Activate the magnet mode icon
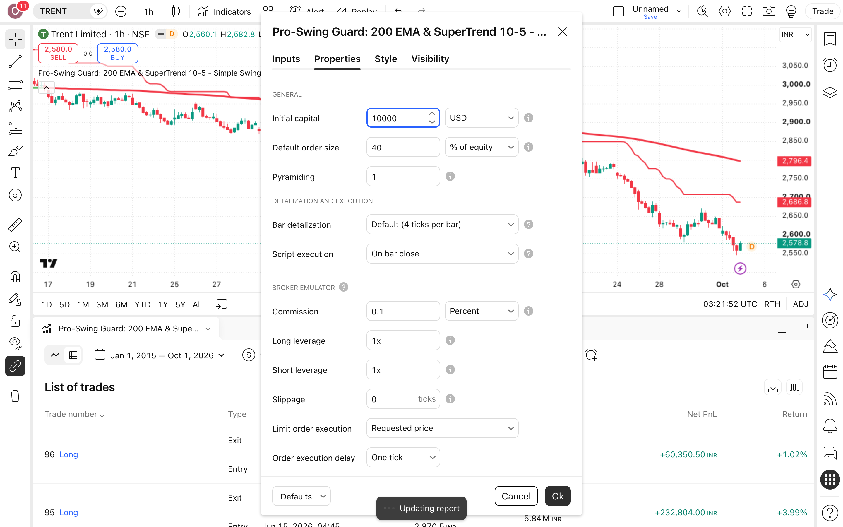 (x=15, y=277)
